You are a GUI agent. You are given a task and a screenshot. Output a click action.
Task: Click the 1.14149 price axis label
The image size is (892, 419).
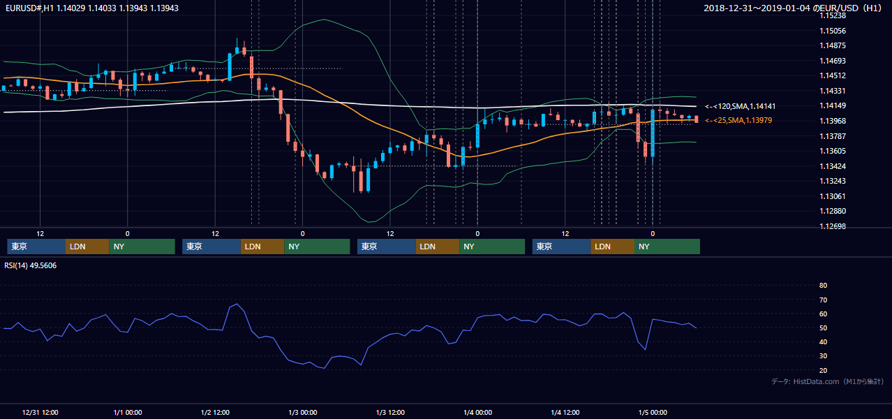pyautogui.click(x=833, y=105)
